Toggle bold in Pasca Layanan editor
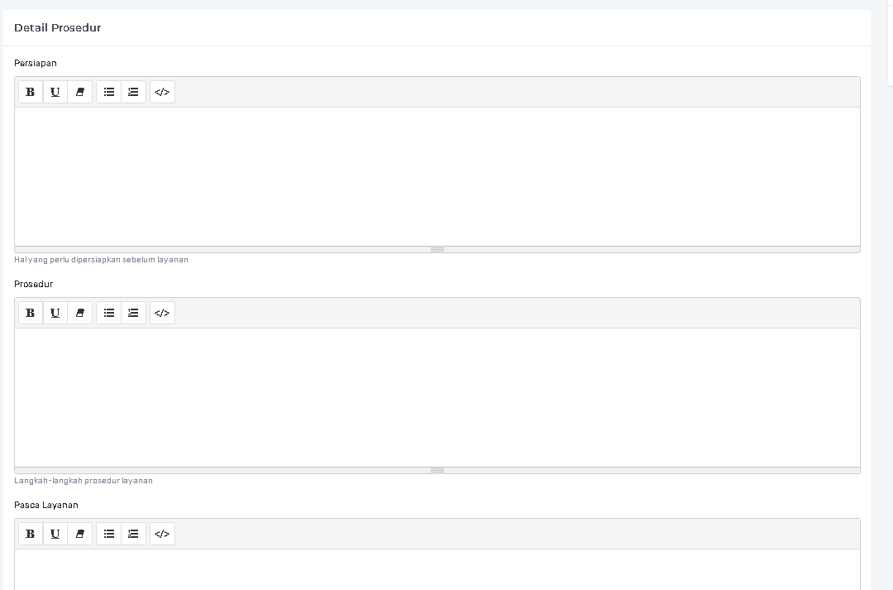893x590 pixels. click(31, 534)
